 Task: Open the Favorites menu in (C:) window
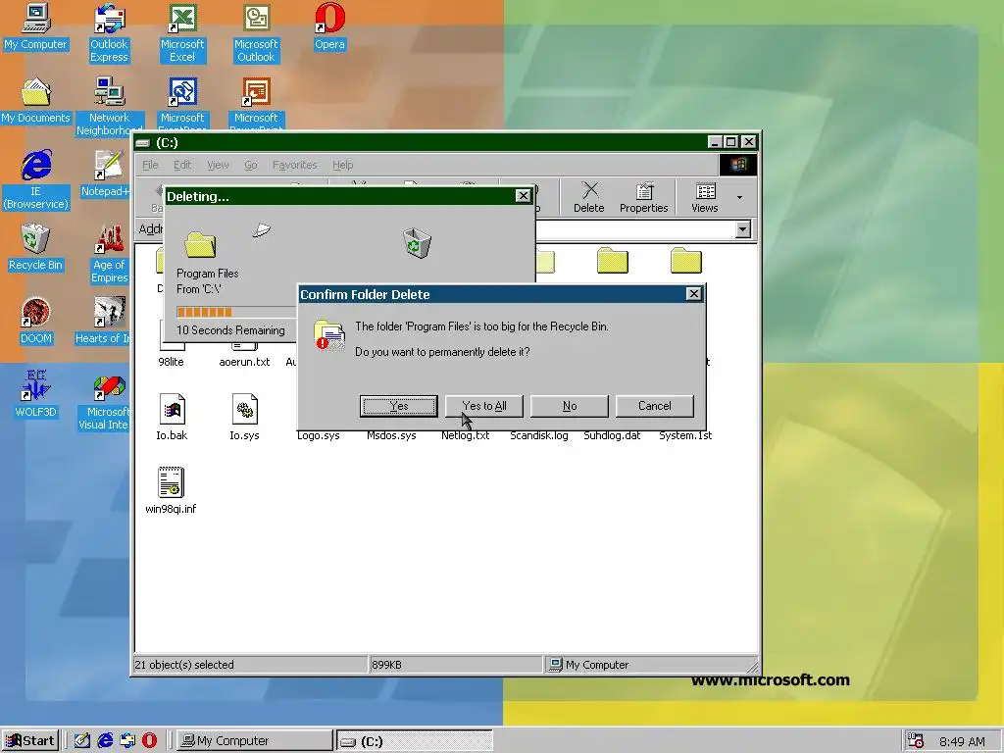[x=294, y=165]
